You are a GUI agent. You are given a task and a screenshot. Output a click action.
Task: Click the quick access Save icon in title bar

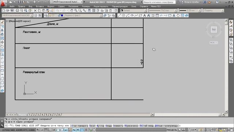pos(19,2)
